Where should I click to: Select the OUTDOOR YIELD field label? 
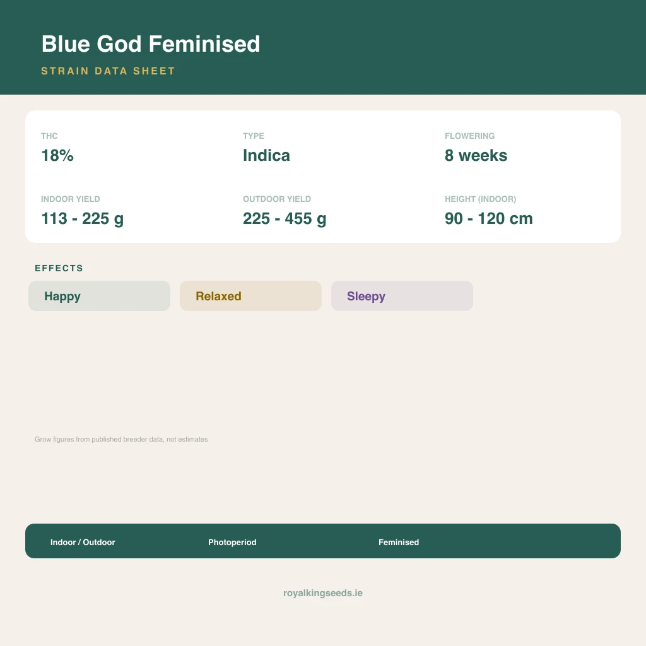pyautogui.click(x=277, y=199)
